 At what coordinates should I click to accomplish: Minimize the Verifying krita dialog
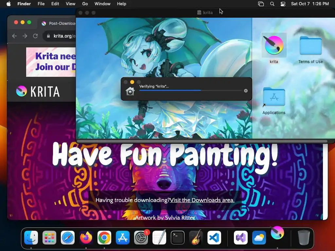point(132,82)
